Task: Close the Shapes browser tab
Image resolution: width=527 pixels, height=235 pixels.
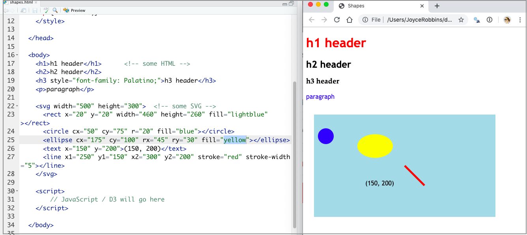Action: click(422, 6)
